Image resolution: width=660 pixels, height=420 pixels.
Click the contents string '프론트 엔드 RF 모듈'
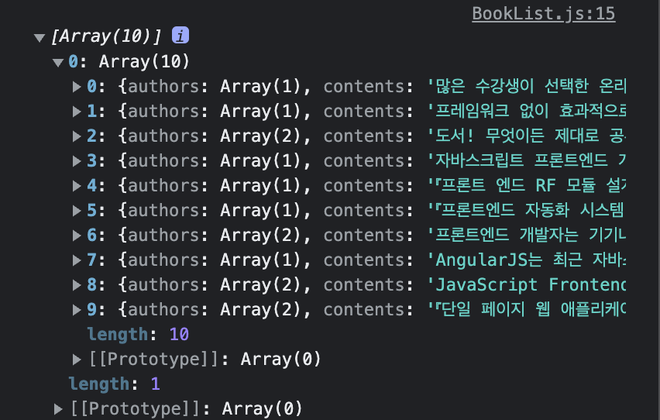tap(526, 186)
